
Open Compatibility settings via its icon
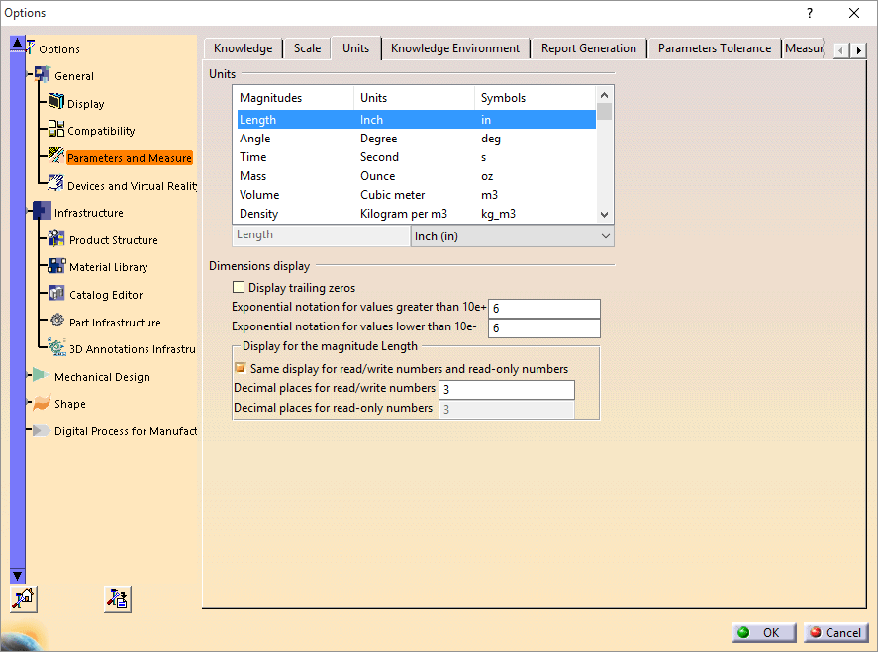pyautogui.click(x=54, y=130)
